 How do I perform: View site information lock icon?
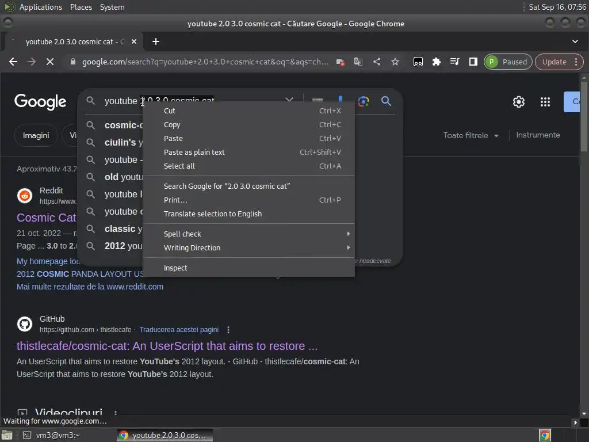point(73,62)
